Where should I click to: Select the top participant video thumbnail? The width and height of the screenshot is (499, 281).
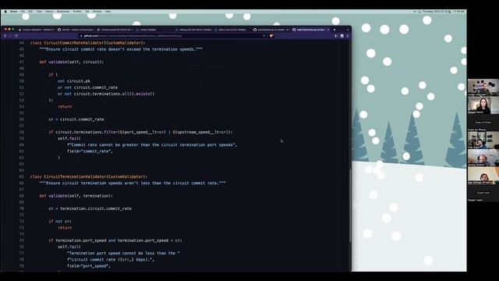coord(483,87)
